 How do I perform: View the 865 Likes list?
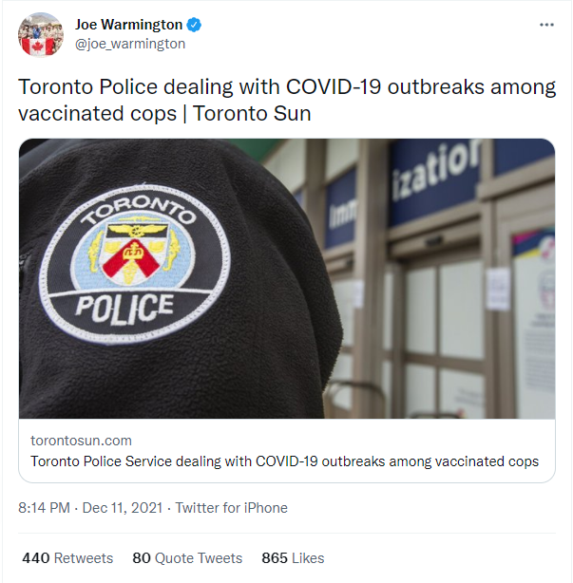coord(293,558)
